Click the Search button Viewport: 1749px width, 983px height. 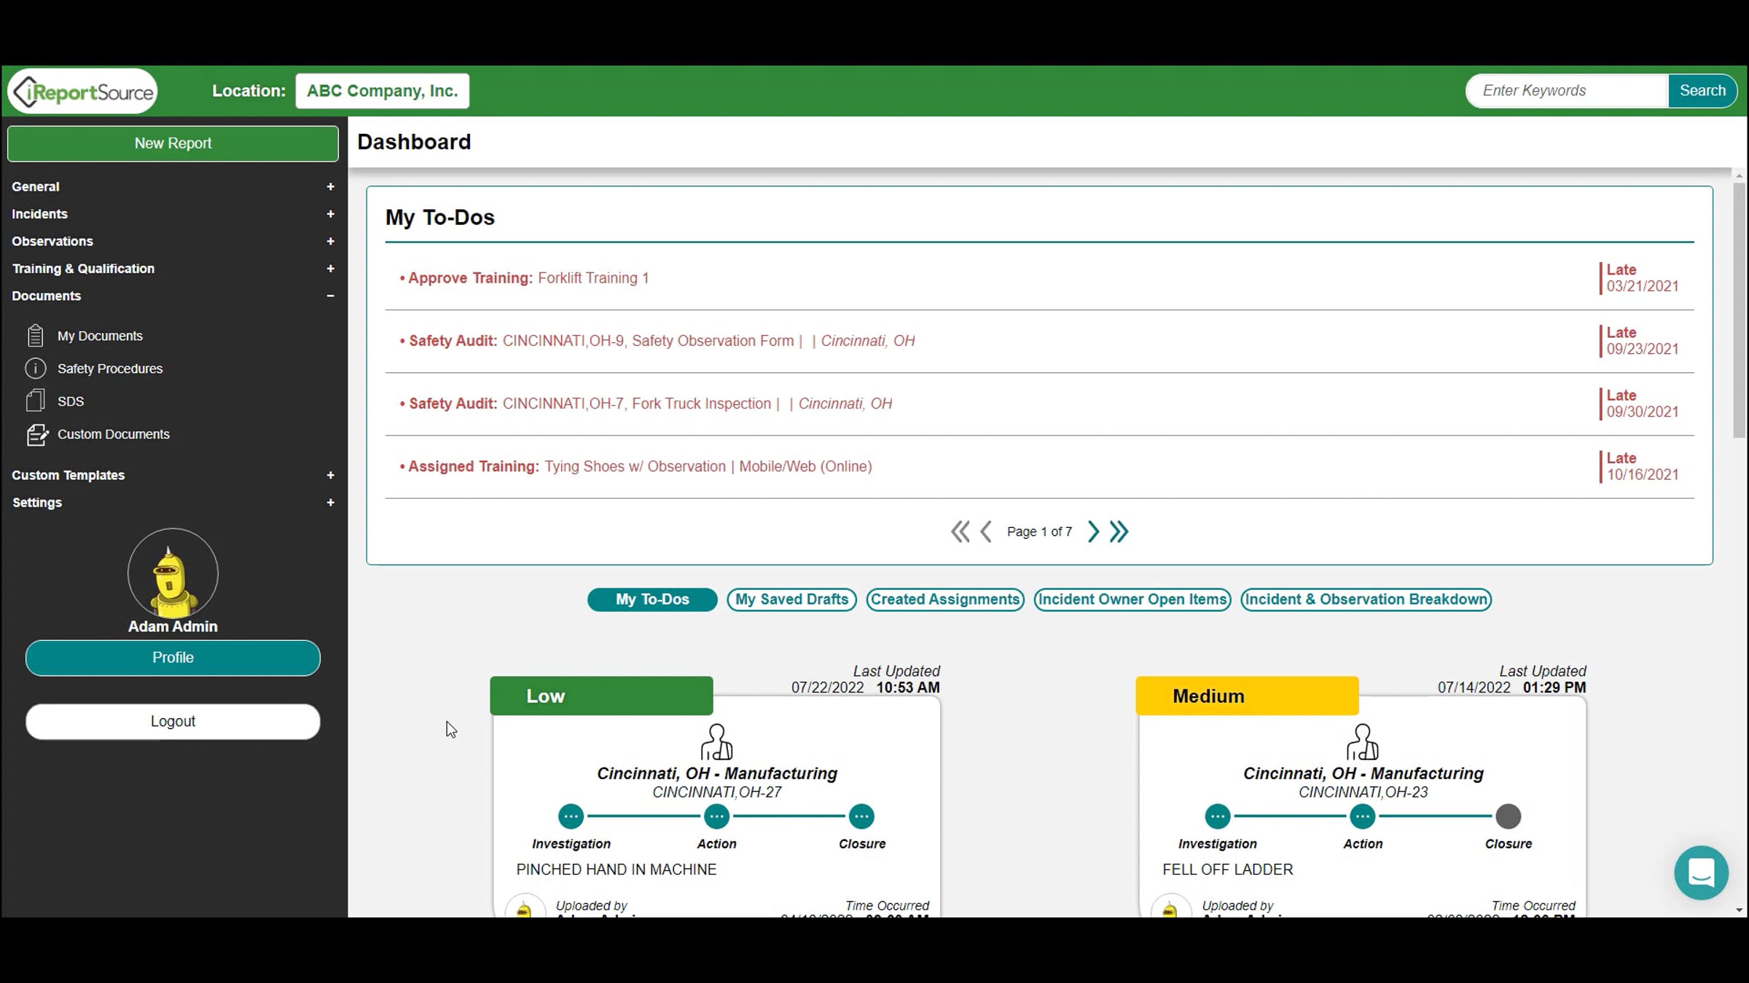point(1702,91)
